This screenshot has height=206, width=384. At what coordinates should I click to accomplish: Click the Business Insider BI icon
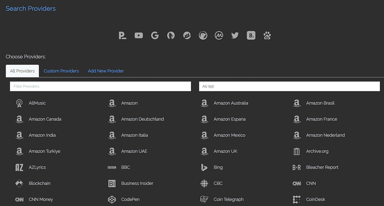(112, 183)
